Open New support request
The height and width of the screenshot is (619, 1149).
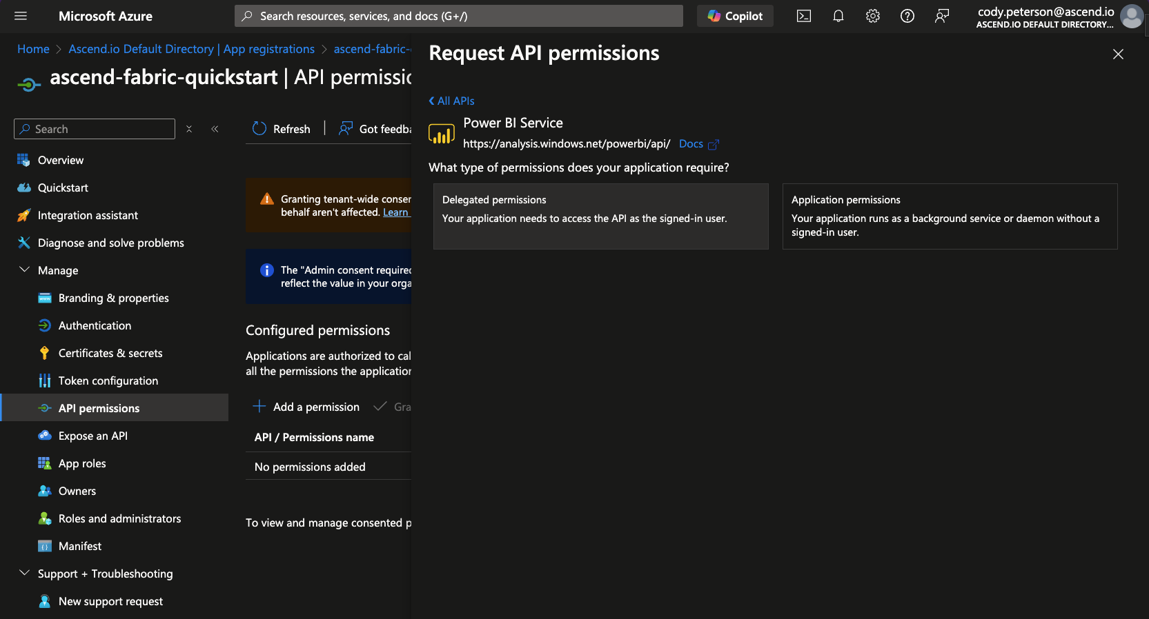(x=110, y=601)
